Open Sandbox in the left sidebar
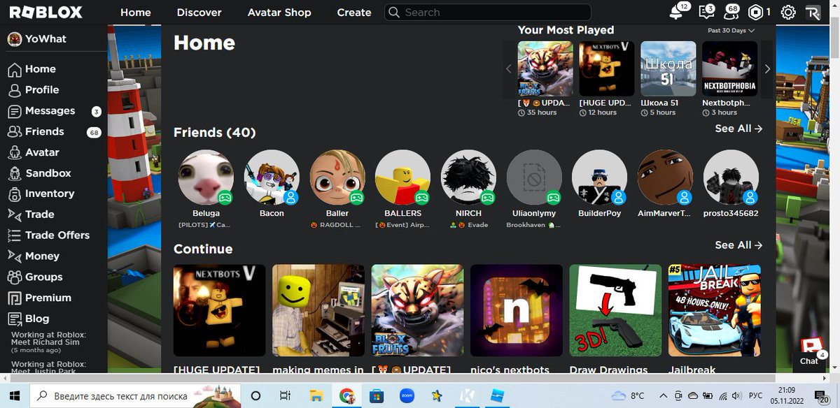 tap(39, 173)
